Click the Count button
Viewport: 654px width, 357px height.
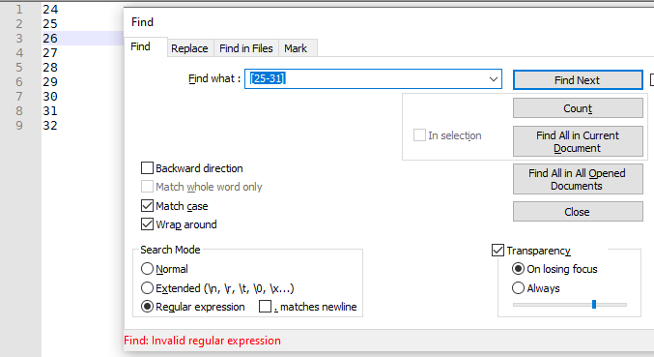click(578, 108)
